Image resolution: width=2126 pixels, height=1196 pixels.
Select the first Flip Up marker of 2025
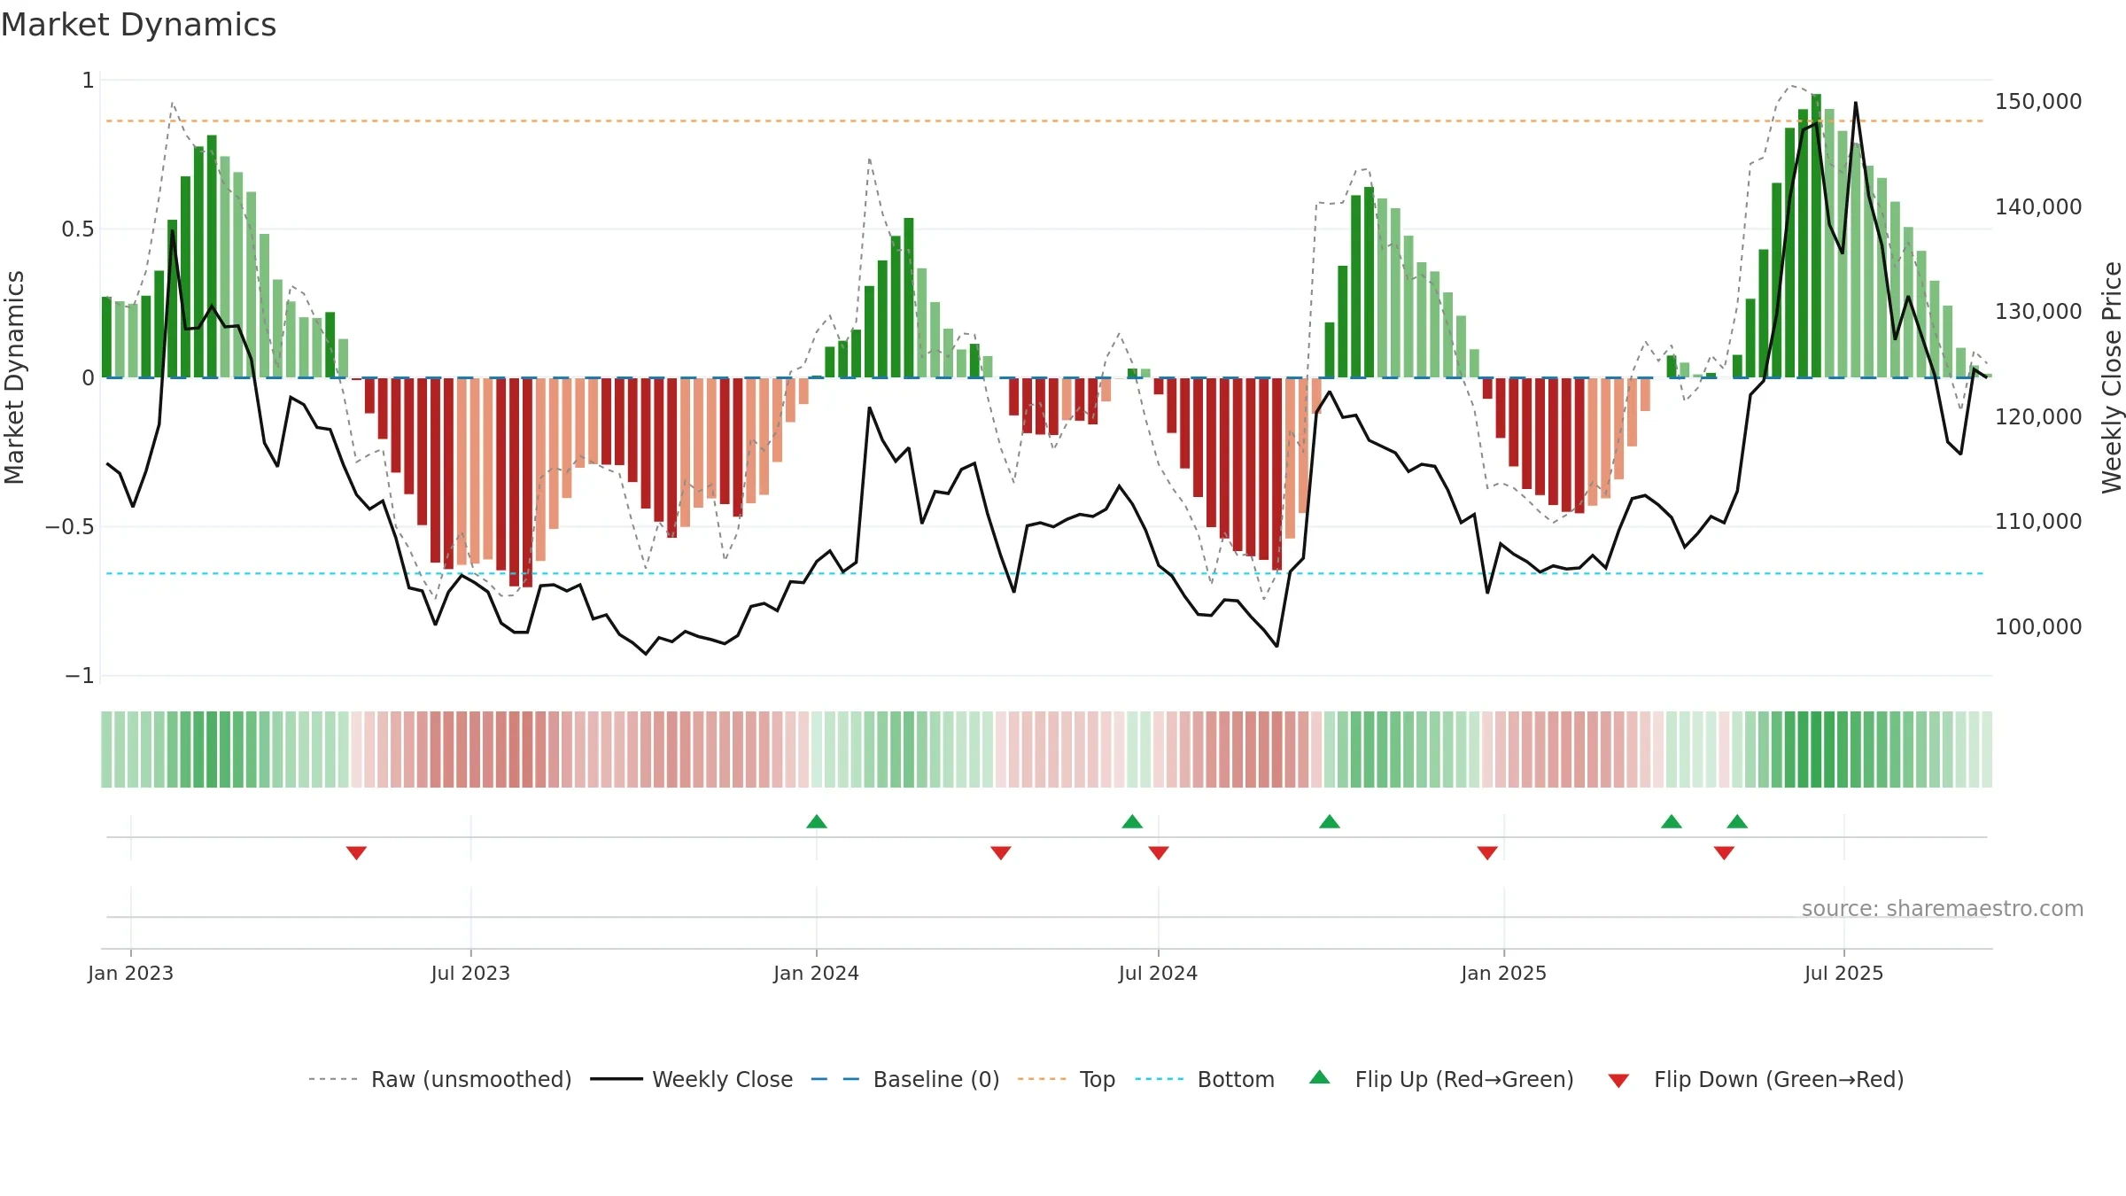(x=1672, y=821)
